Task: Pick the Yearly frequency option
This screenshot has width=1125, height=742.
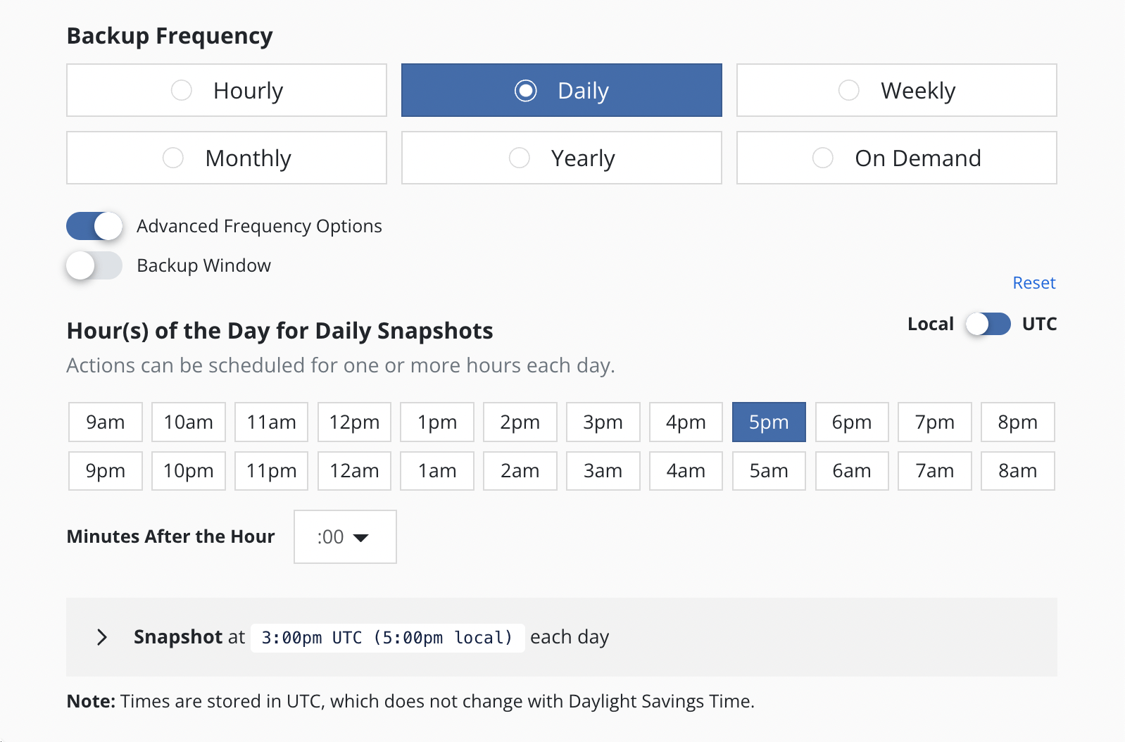Action: pos(561,158)
